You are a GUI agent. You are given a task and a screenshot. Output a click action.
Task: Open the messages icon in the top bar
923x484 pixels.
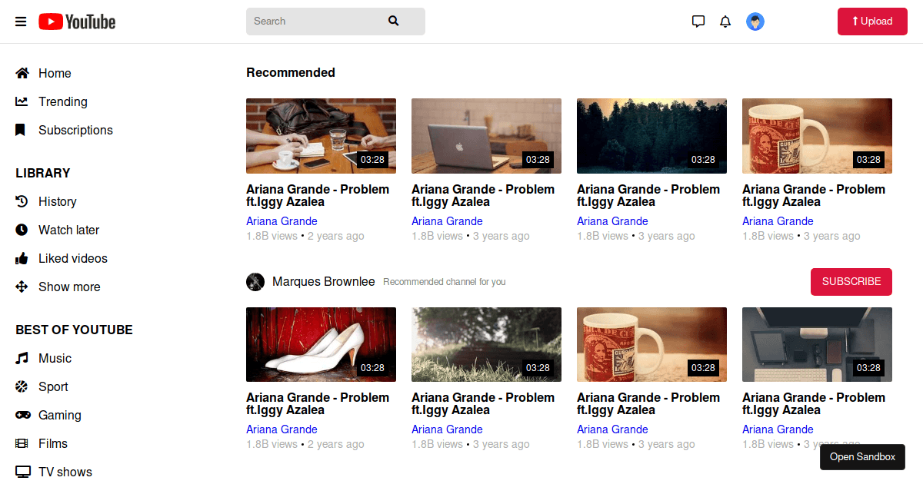[698, 21]
